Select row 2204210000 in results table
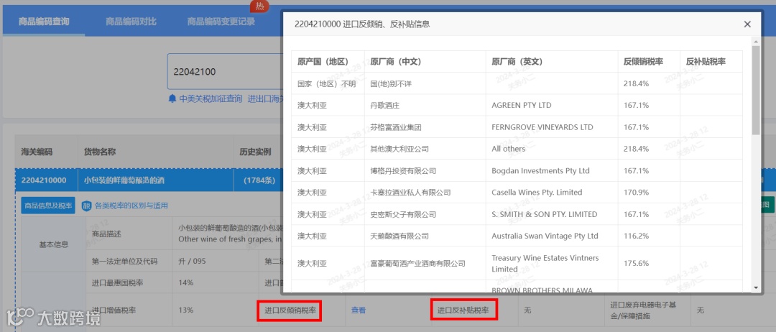 (149, 180)
